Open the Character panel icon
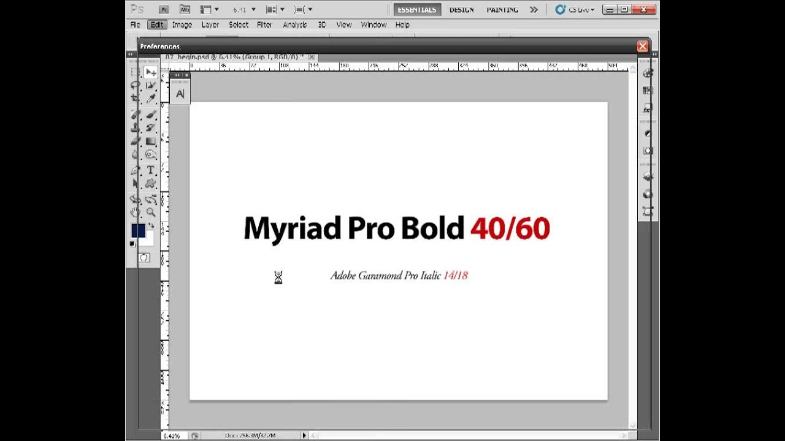The image size is (785, 441). (x=180, y=94)
